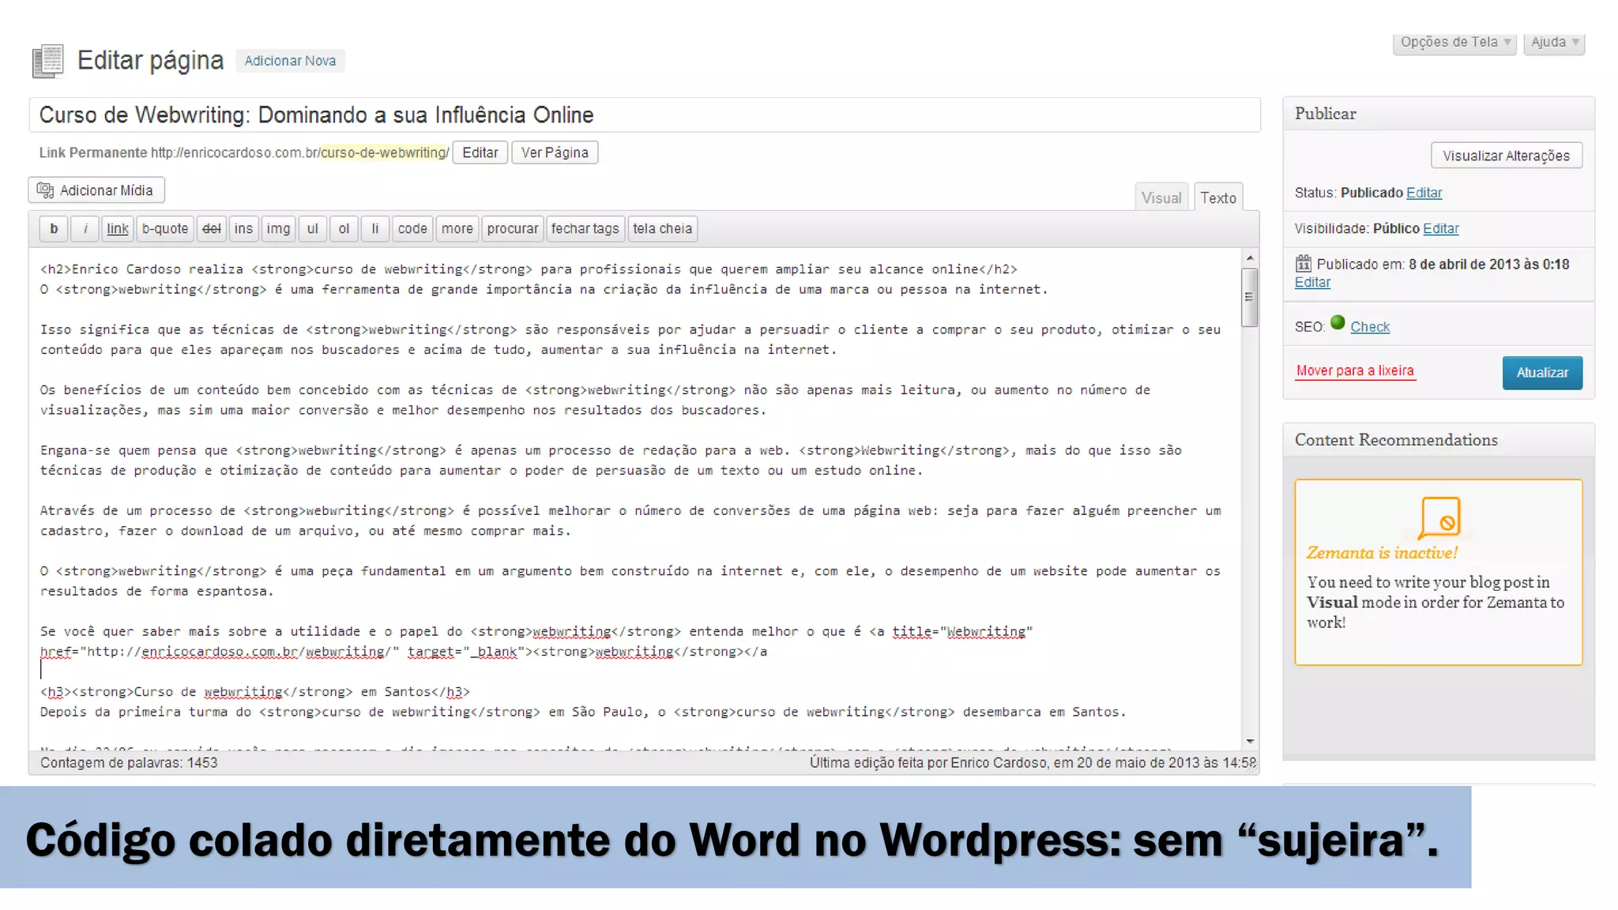Click the highlighted permalink slug curso-de-webwriting
Viewport: 1618px width, 910px height.
[383, 152]
